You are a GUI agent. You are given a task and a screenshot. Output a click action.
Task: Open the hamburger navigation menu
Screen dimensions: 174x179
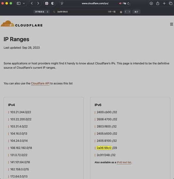[x=171, y=24]
